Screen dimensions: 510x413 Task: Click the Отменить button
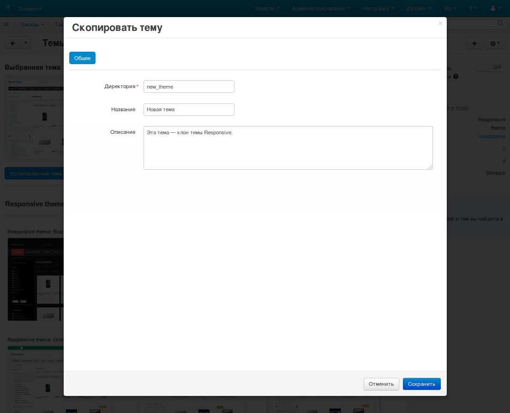coord(381,384)
